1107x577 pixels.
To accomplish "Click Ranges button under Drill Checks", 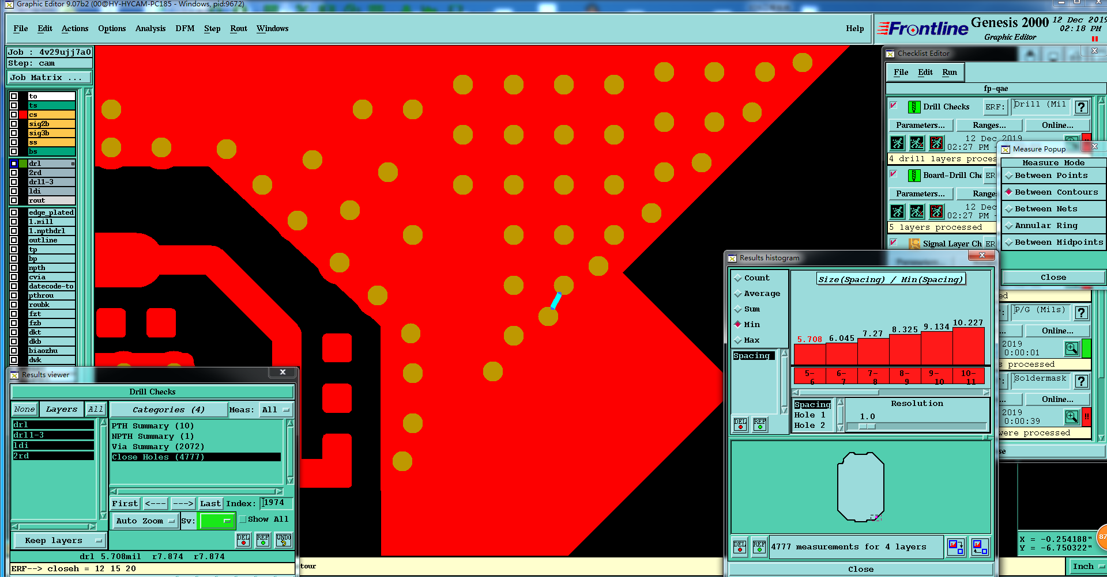I will (x=989, y=126).
